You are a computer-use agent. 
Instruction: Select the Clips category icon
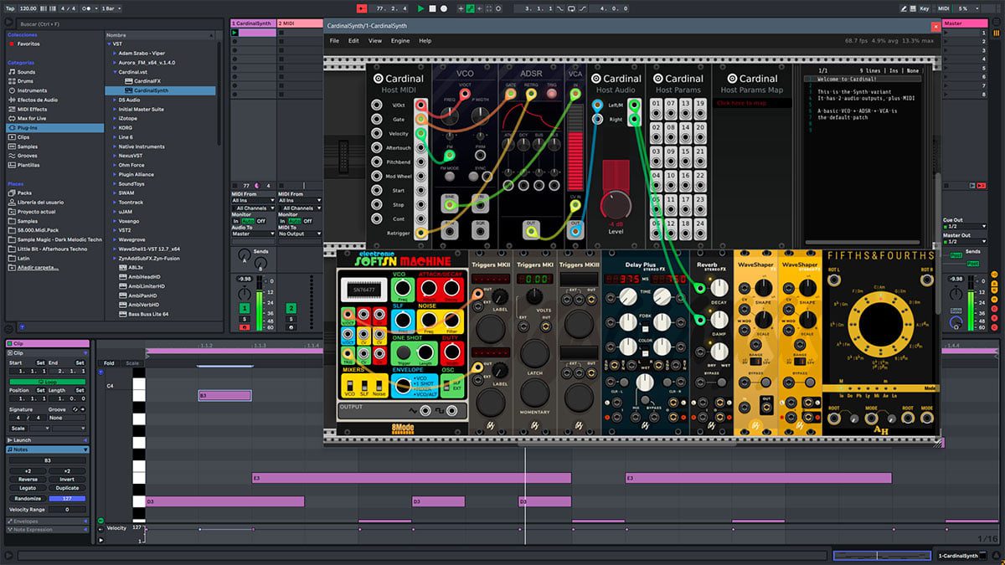[x=12, y=136]
